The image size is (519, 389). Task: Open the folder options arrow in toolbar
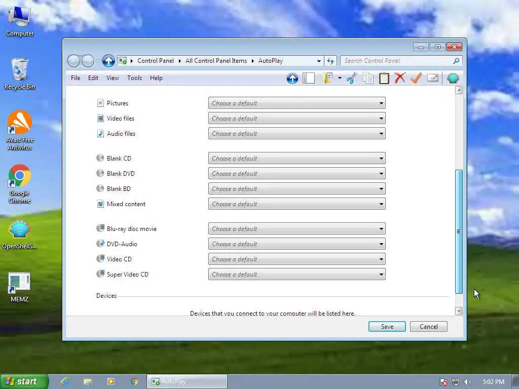click(x=340, y=79)
